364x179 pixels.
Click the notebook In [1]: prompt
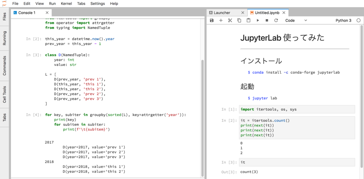[229, 109]
